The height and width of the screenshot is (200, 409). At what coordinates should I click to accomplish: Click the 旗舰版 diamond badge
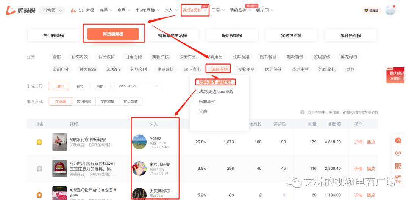click(372, 11)
